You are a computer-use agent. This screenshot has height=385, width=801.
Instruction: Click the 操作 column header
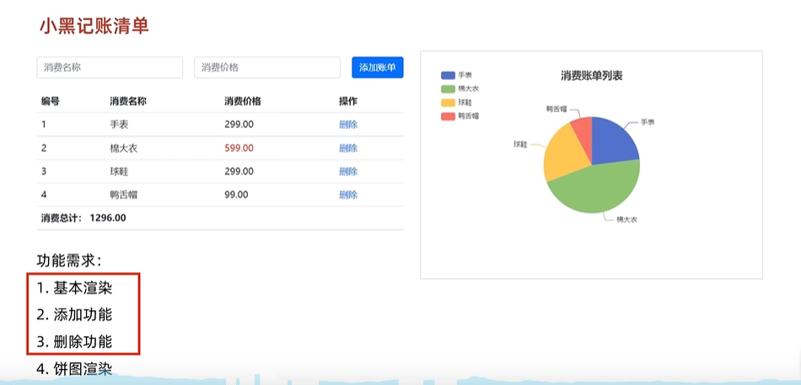click(x=348, y=101)
